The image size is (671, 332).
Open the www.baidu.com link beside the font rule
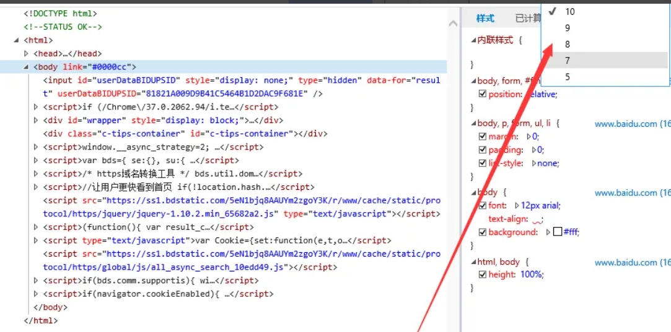[633, 193]
